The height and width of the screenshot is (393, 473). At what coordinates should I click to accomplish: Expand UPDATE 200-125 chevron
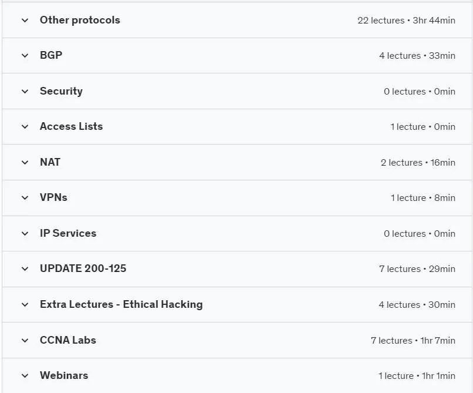click(25, 269)
